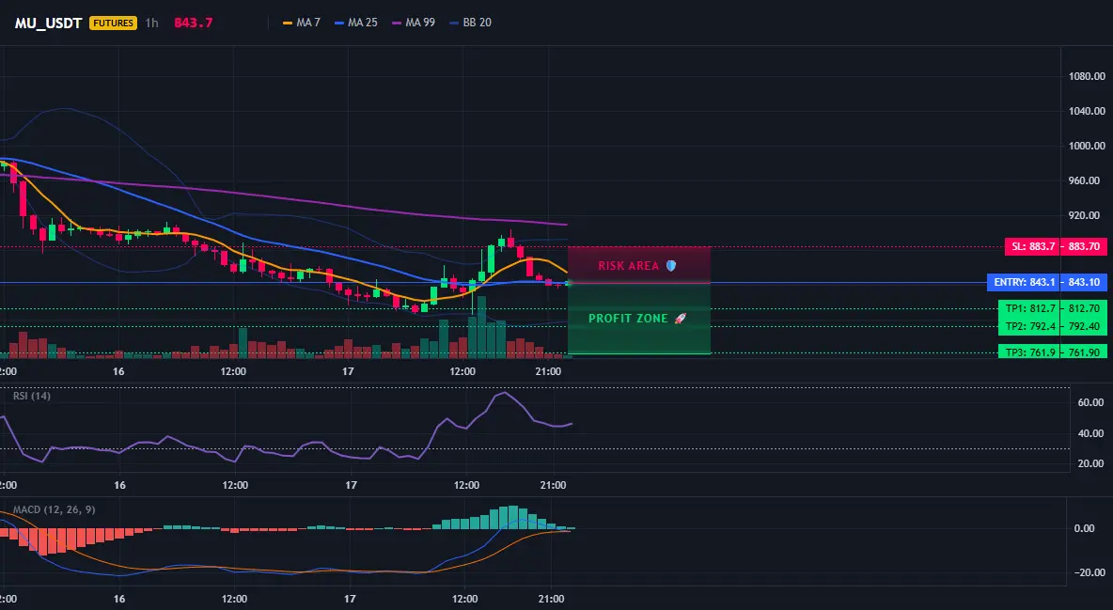Screen dimensions: 1113x610
Task: Click the 16 date label on main chart axis
Action: [118, 371]
